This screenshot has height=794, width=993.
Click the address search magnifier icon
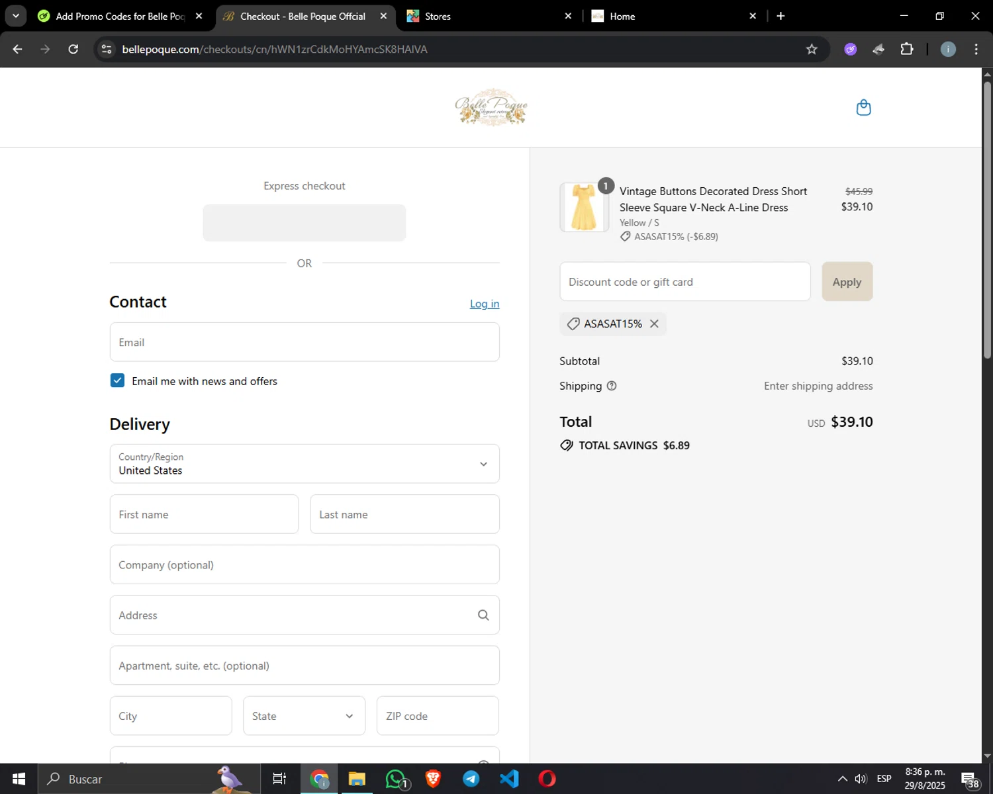click(x=483, y=615)
